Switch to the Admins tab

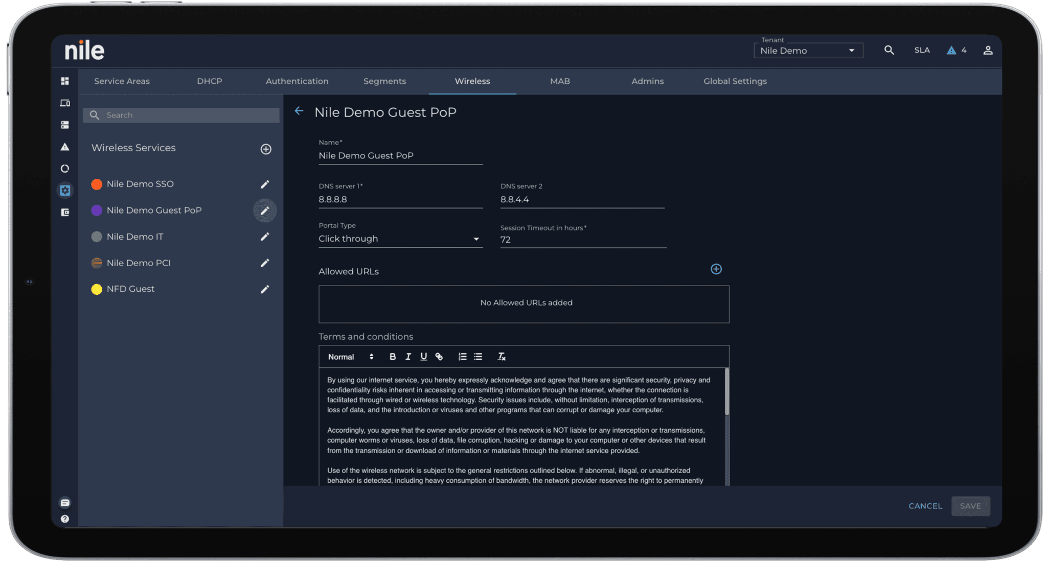tap(647, 81)
